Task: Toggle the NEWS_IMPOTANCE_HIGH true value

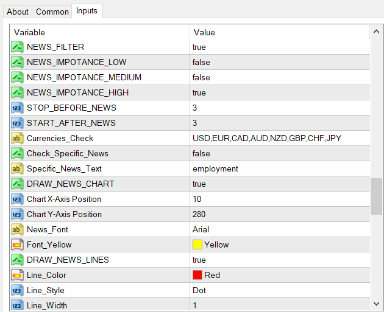Action: pyautogui.click(x=280, y=92)
